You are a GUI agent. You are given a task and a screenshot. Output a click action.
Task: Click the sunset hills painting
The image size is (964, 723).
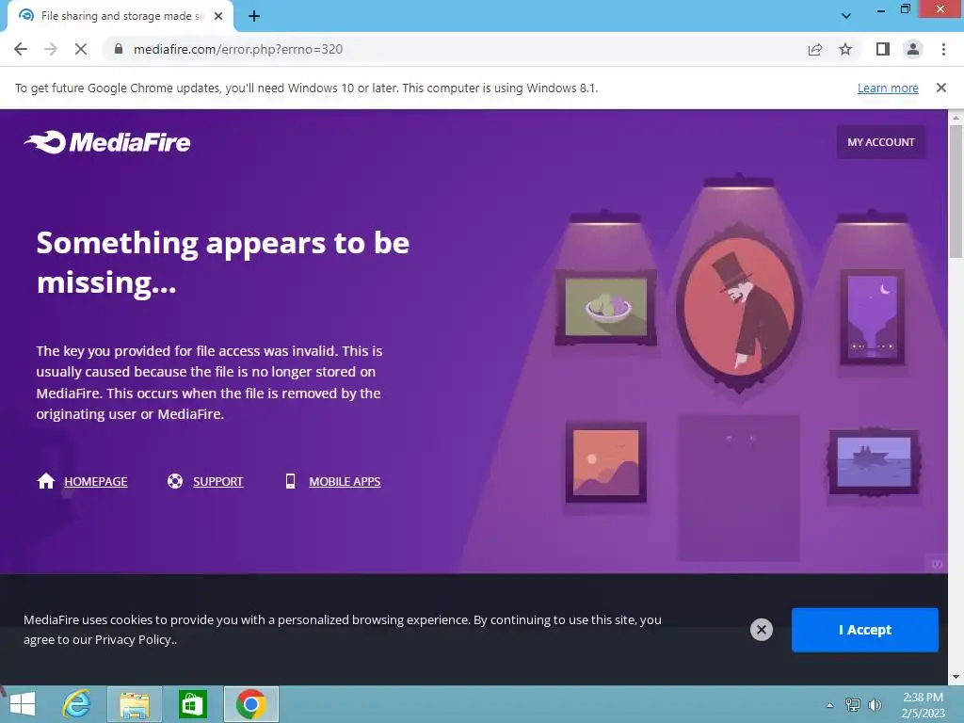click(x=605, y=461)
